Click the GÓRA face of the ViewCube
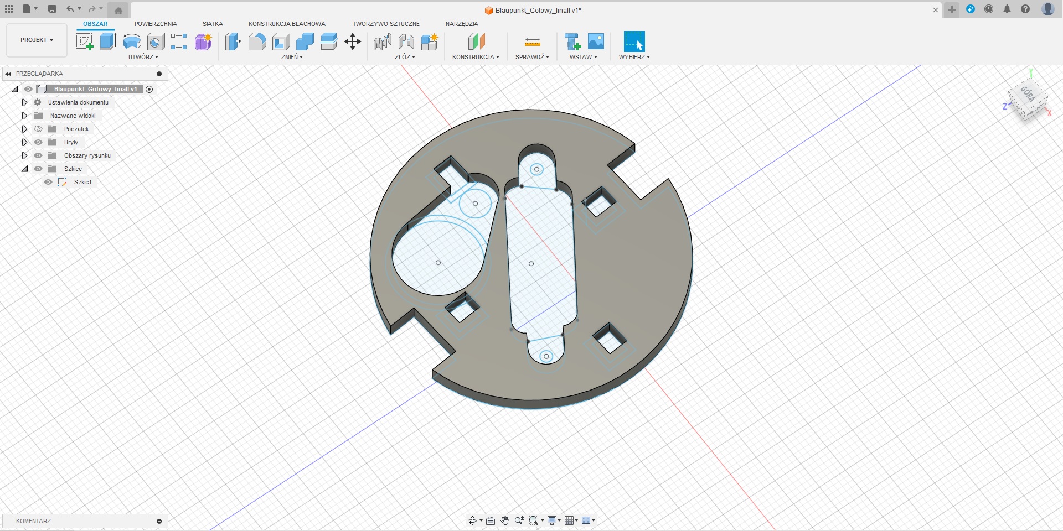Screen dimensions: 1063x531 (1028, 94)
